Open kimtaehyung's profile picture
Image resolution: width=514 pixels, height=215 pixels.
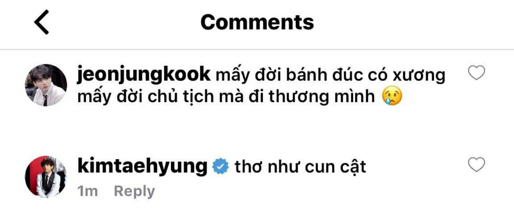click(x=46, y=177)
